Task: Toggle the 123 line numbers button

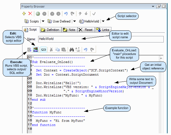Action: click(x=44, y=49)
